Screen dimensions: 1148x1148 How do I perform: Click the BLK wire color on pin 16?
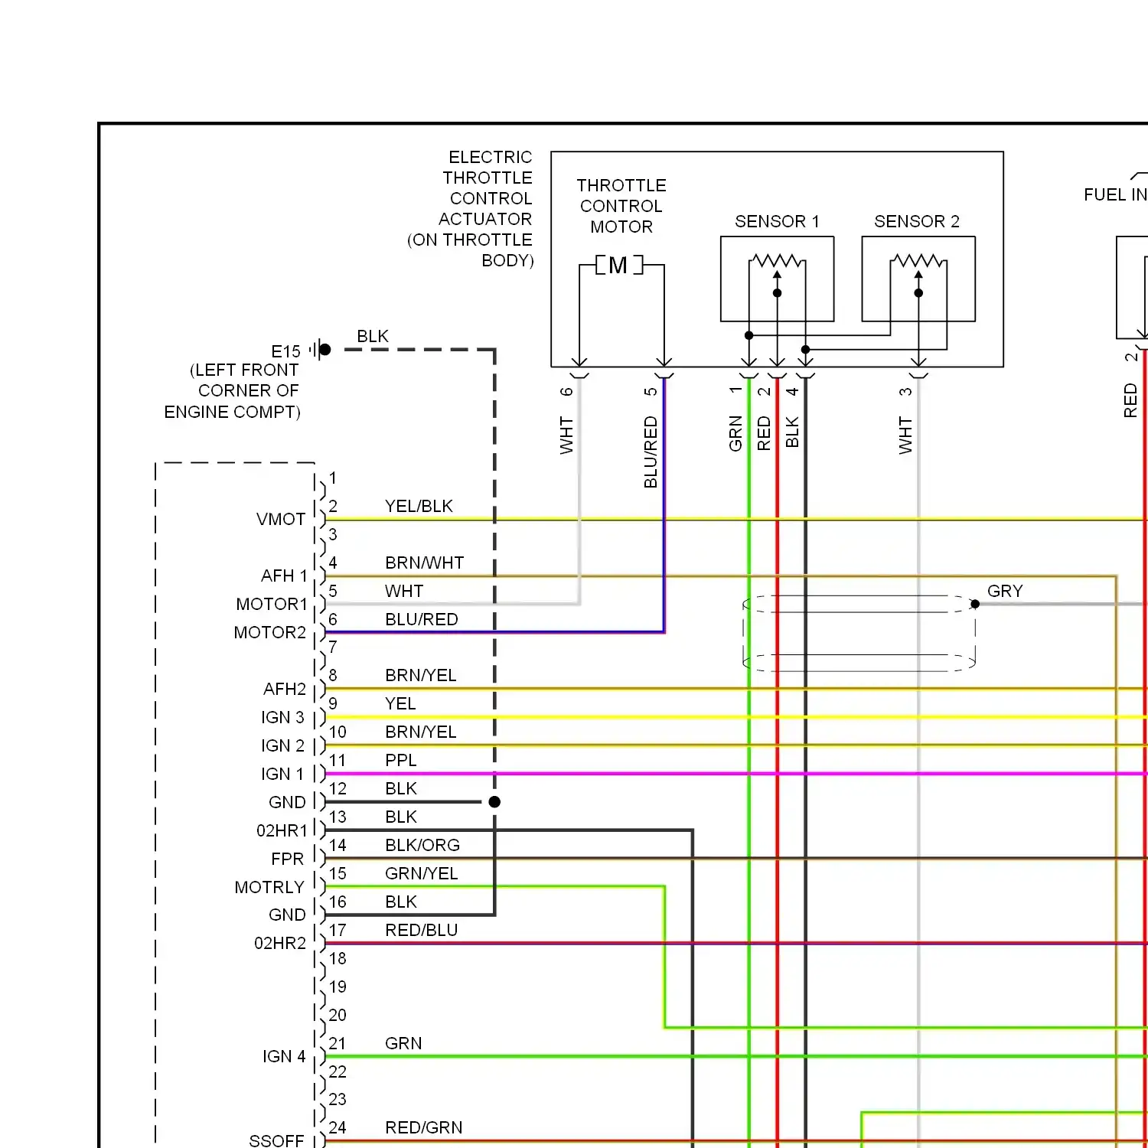[401, 902]
